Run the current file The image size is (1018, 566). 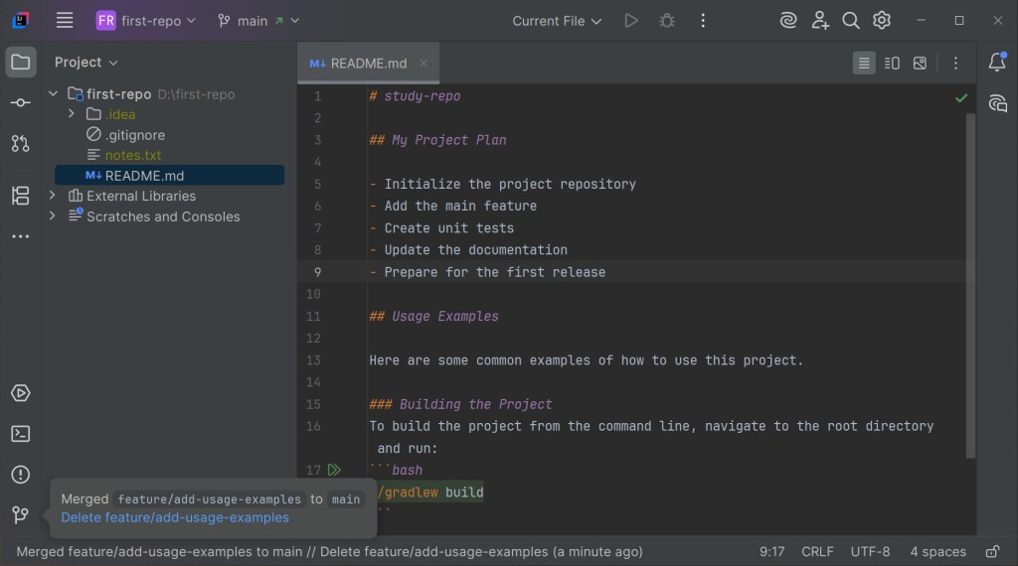pos(631,21)
